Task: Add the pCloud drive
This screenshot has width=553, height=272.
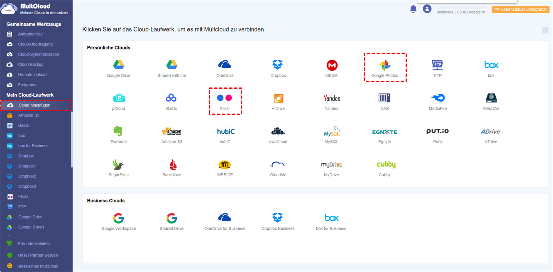Action: pyautogui.click(x=119, y=98)
